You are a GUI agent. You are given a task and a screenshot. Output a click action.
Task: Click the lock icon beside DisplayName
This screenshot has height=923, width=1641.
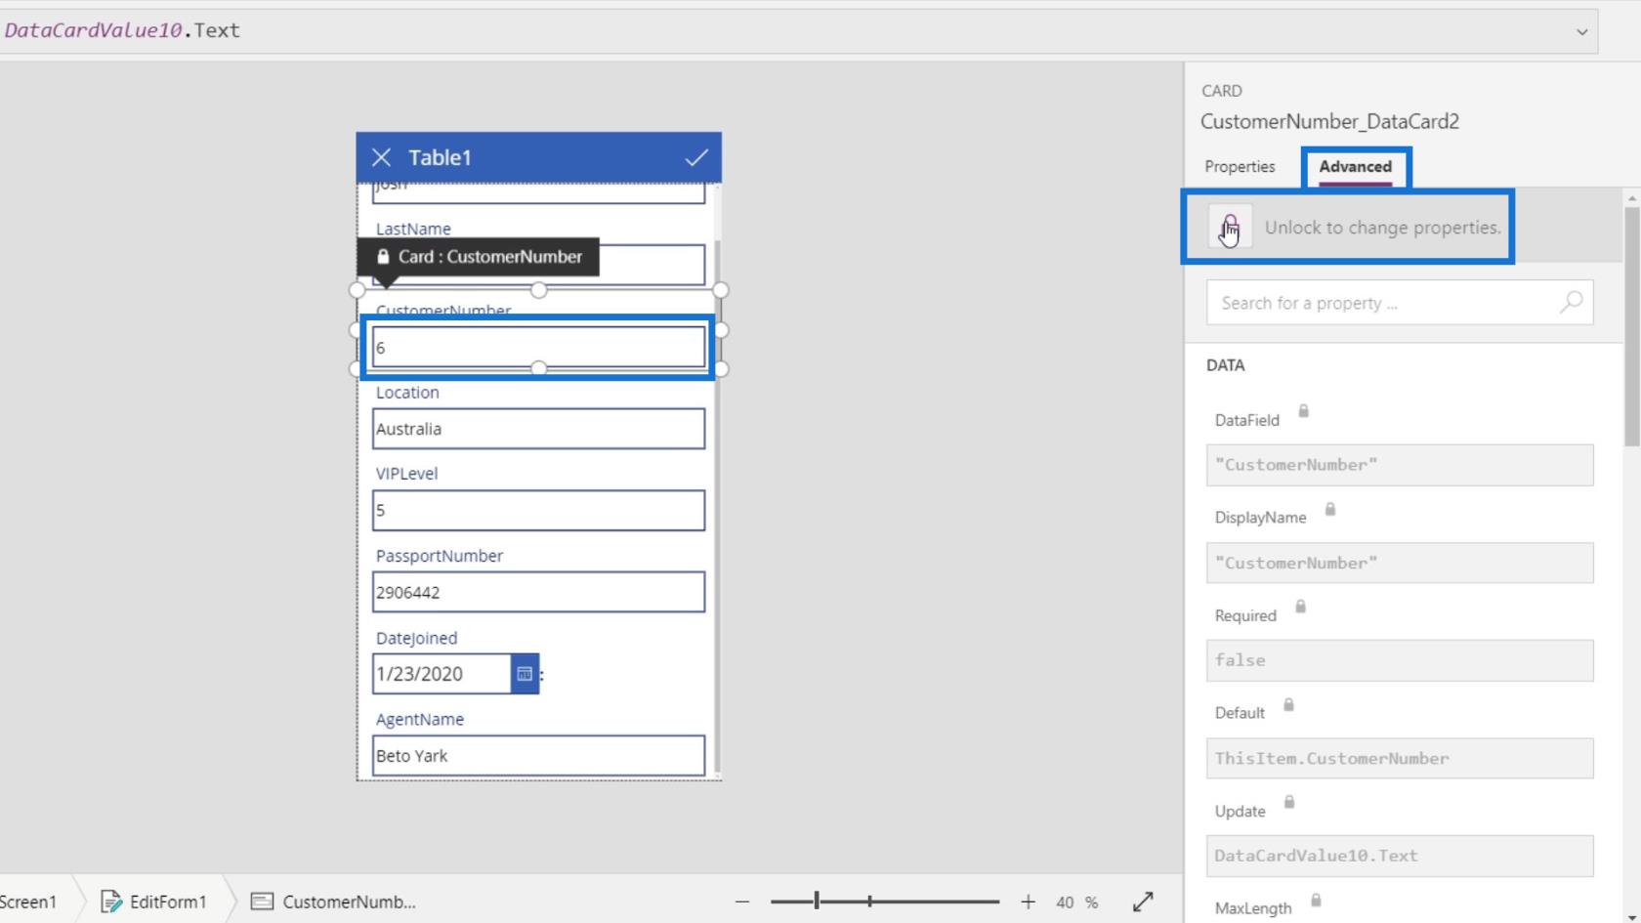(1329, 509)
